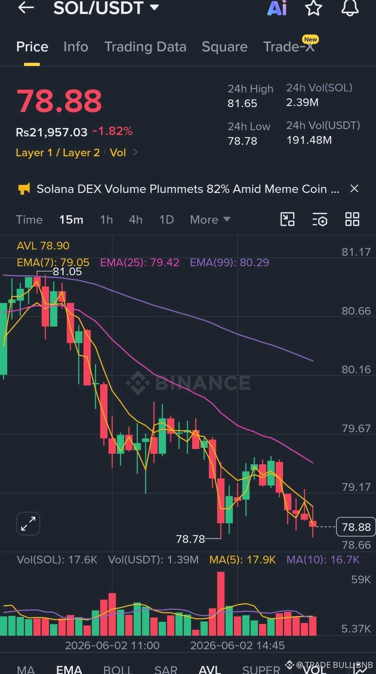The image size is (376, 674).
Task: Tap the 24h Low 78.78 value
Action: [x=242, y=141]
